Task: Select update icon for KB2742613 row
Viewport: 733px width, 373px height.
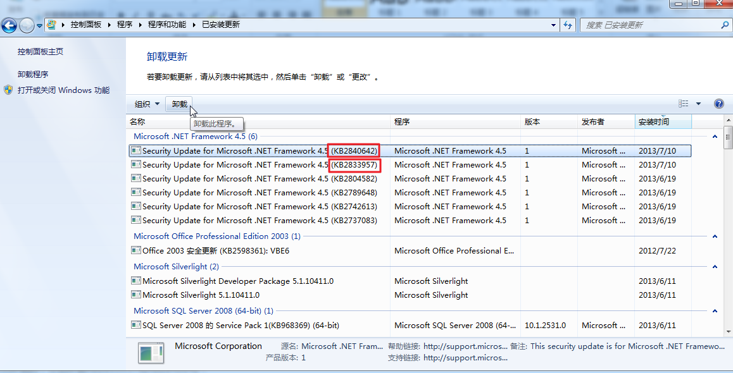Action: coord(136,206)
